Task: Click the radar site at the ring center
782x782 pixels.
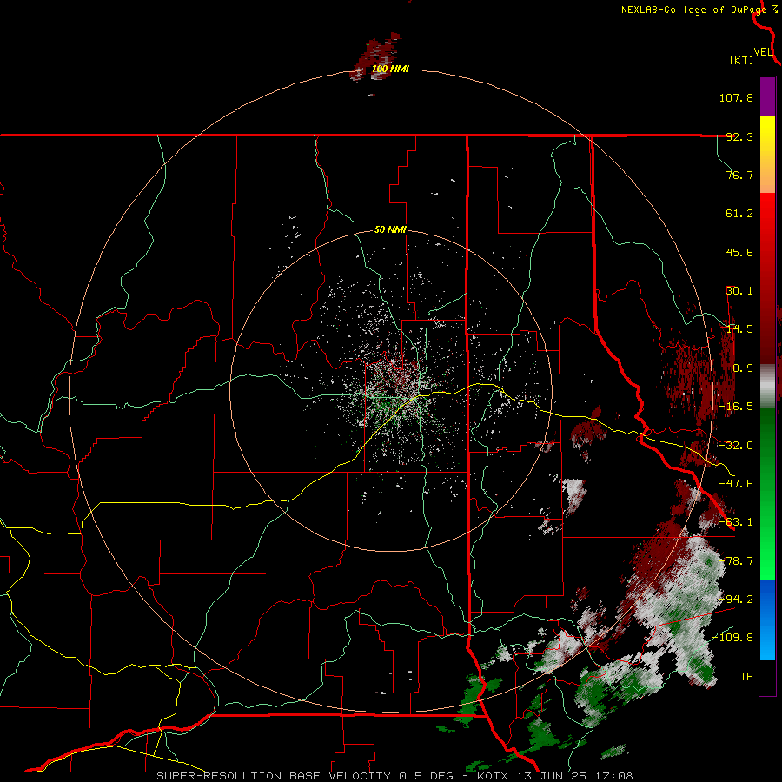Action: [x=390, y=391]
